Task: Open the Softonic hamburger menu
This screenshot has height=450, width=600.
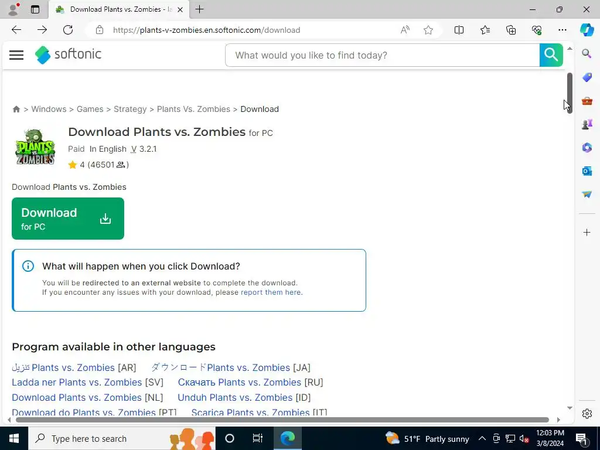Action: 16,55
